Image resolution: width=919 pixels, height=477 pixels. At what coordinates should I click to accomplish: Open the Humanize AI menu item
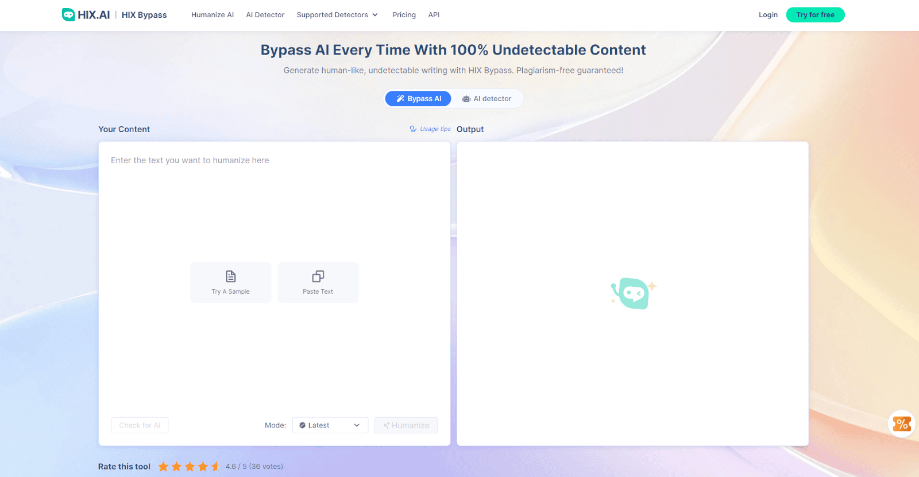click(213, 15)
